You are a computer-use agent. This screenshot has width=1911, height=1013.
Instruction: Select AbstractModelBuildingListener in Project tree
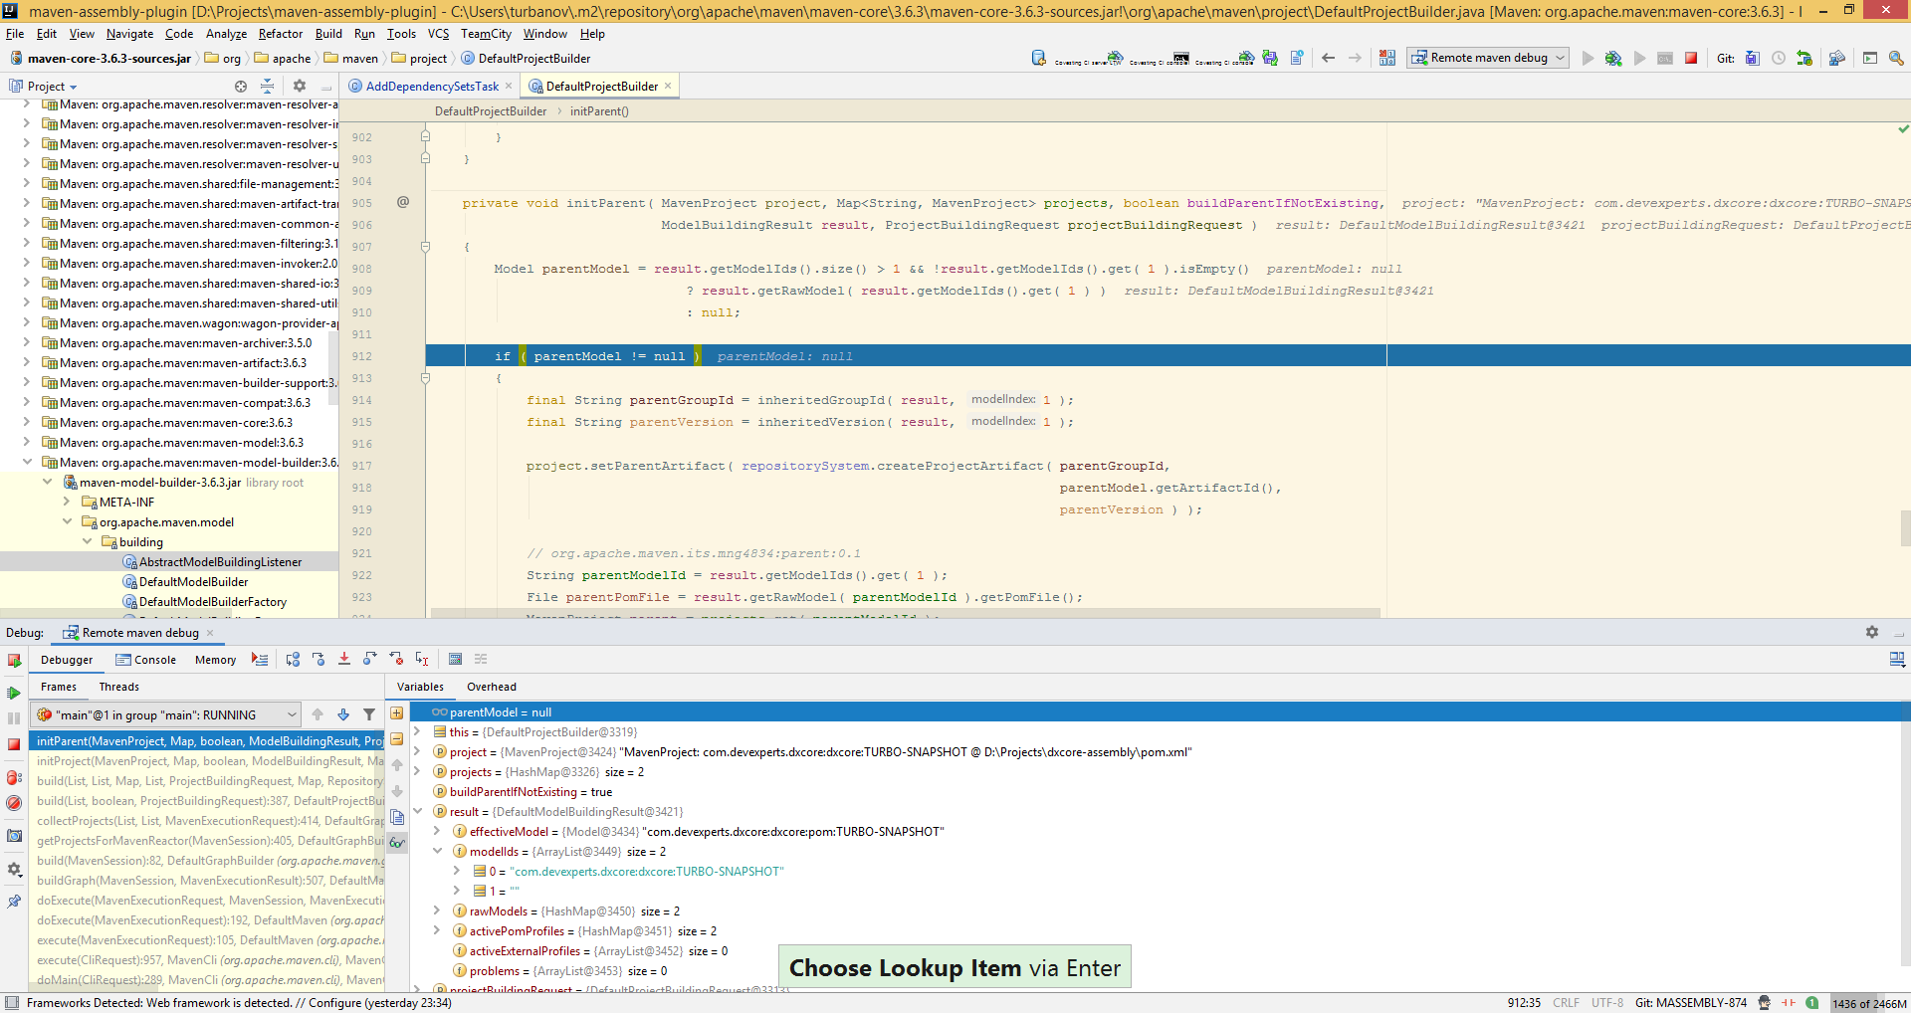click(x=220, y=562)
